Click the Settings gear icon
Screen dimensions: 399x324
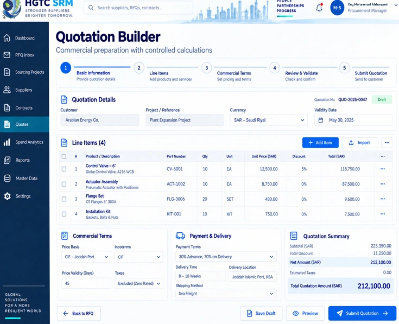pos(7,196)
